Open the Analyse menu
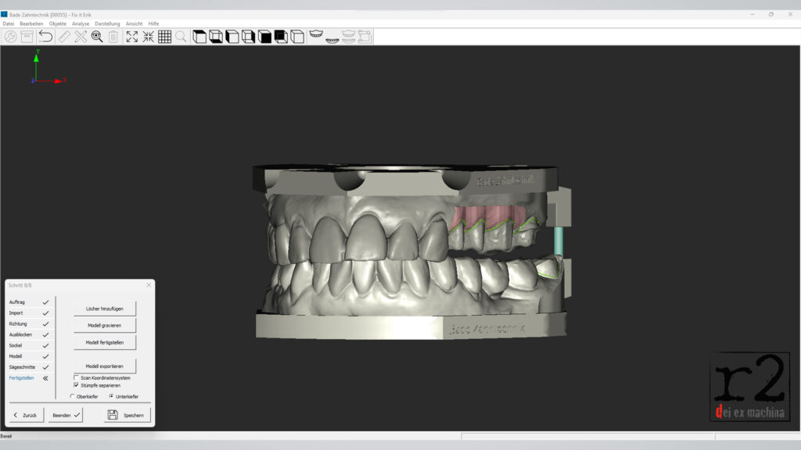The image size is (801, 450). (81, 23)
